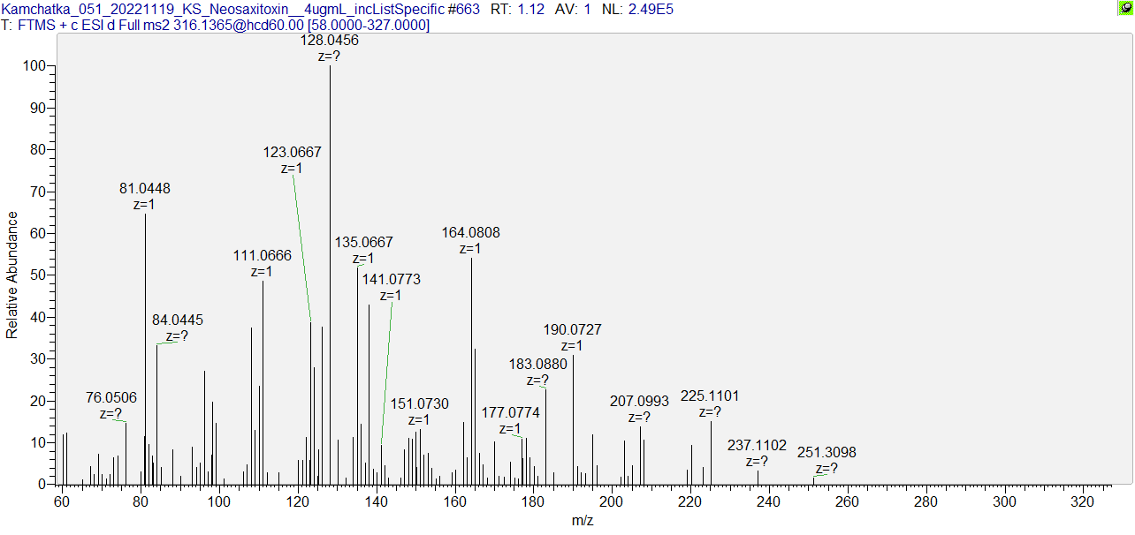Select the 251.3098 peak label
Viewport: 1135px width, 535px height.
[826, 453]
